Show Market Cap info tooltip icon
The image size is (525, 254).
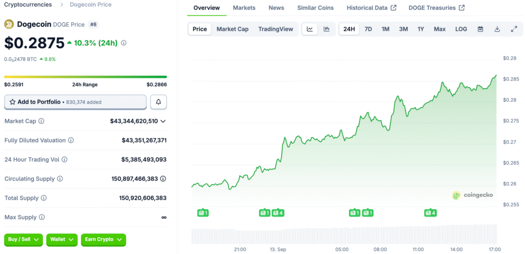coord(41,121)
